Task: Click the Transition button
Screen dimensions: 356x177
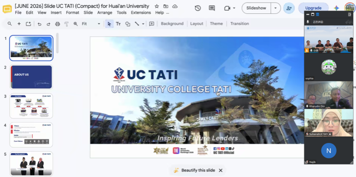Action: pyautogui.click(x=240, y=23)
